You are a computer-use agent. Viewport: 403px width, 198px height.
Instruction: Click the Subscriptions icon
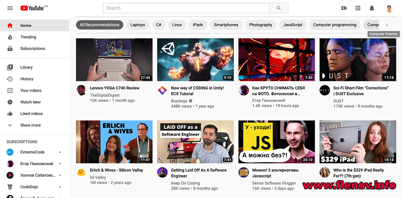10,49
